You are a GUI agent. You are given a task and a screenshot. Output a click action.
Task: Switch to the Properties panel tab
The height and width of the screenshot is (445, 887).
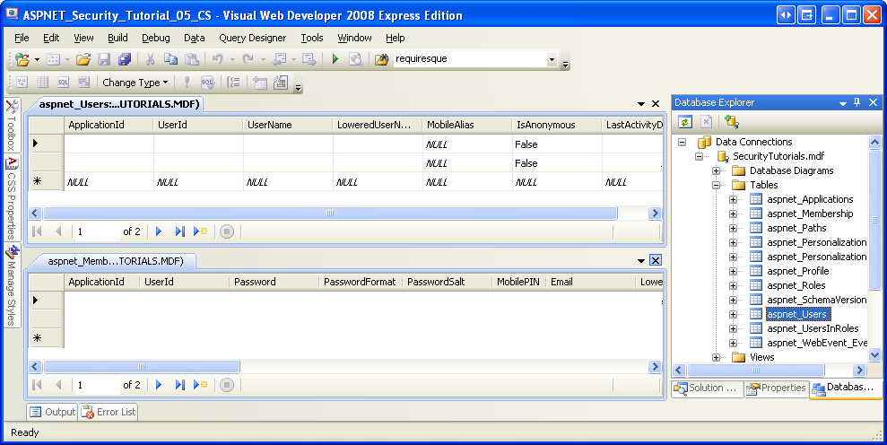pos(776,388)
